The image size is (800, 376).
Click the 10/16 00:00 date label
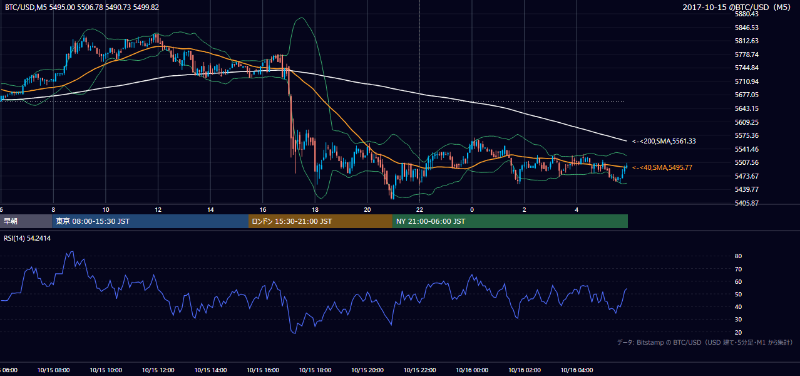472,370
